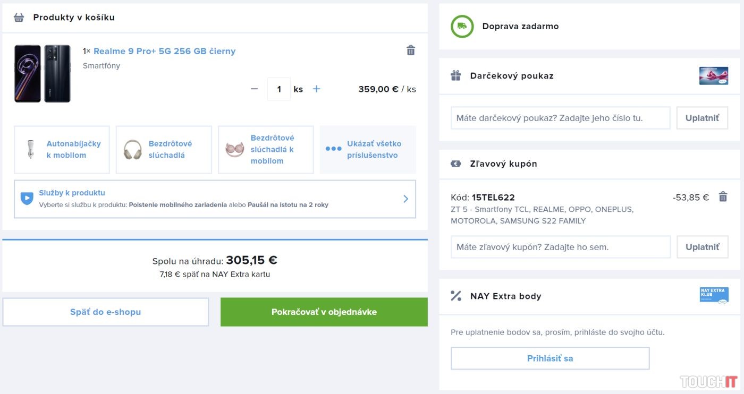Increase product quantity with plus button
744x394 pixels.
317,89
